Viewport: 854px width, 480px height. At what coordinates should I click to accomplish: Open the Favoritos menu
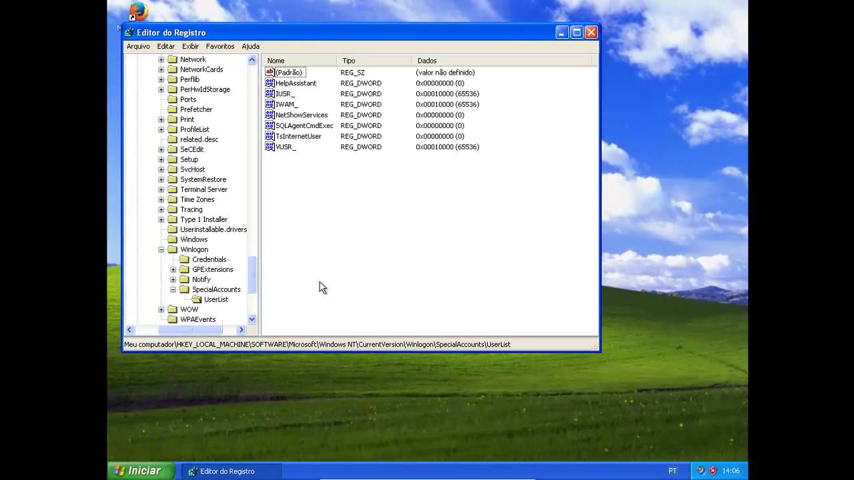point(220,46)
